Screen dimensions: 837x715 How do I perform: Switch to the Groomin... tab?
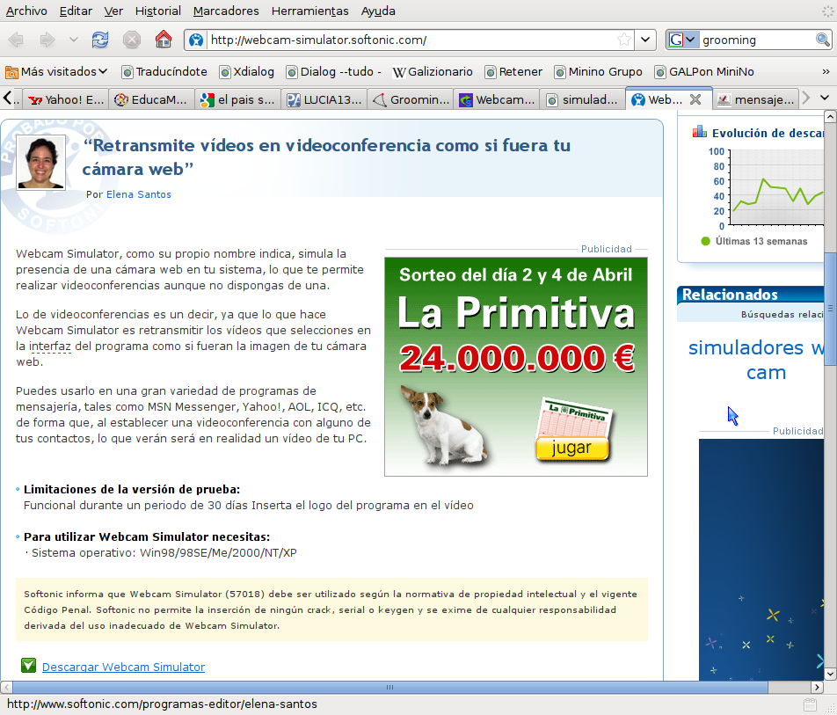pyautogui.click(x=411, y=99)
